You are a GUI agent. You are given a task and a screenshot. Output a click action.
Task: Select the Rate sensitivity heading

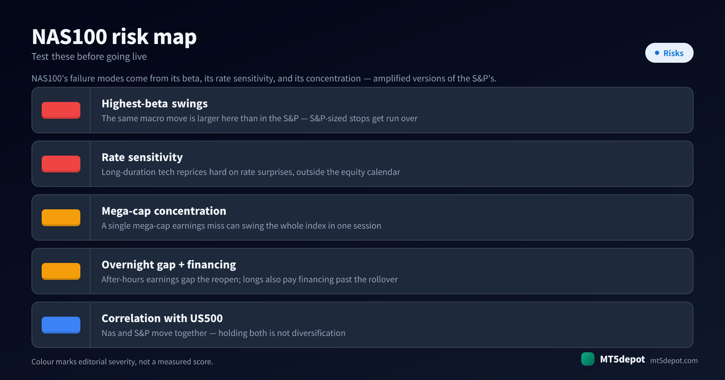(142, 157)
